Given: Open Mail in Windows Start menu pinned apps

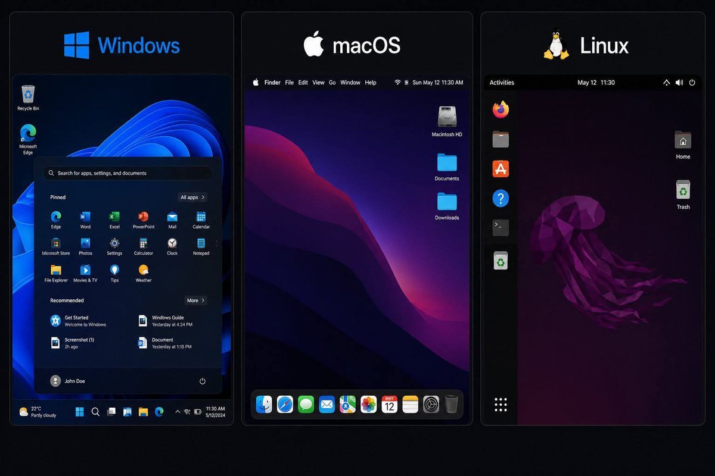Looking at the screenshot, I should pyautogui.click(x=172, y=220).
